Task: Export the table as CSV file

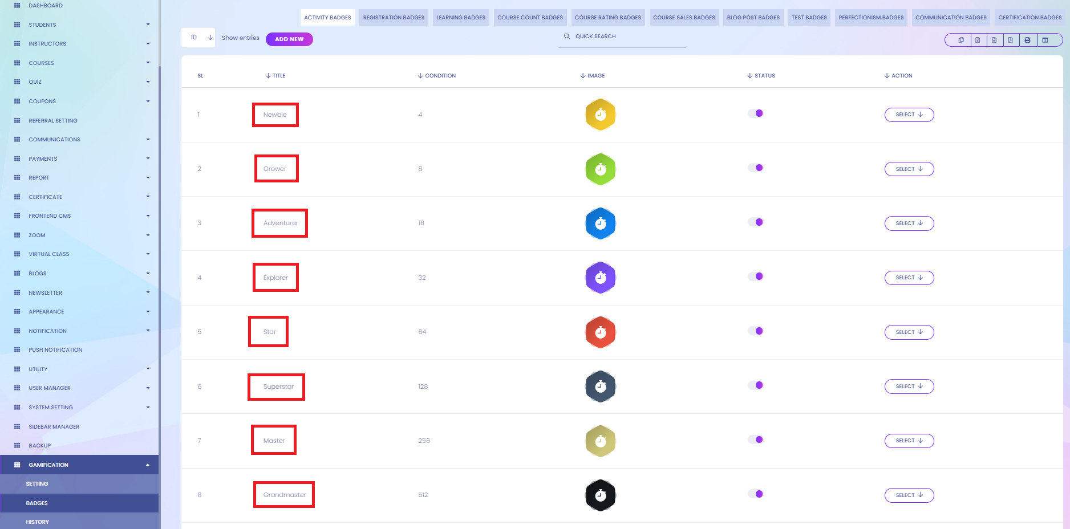Action: 994,40
